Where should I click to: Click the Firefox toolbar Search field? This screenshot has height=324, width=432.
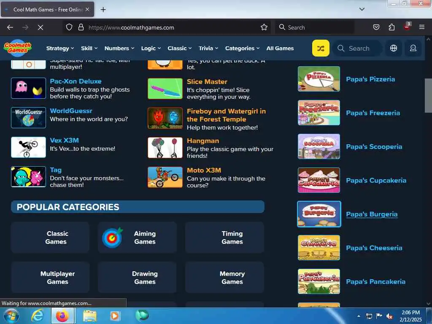(315, 27)
